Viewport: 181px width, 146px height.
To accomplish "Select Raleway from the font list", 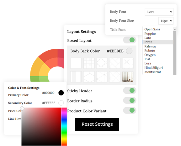I will (x=150, y=46).
